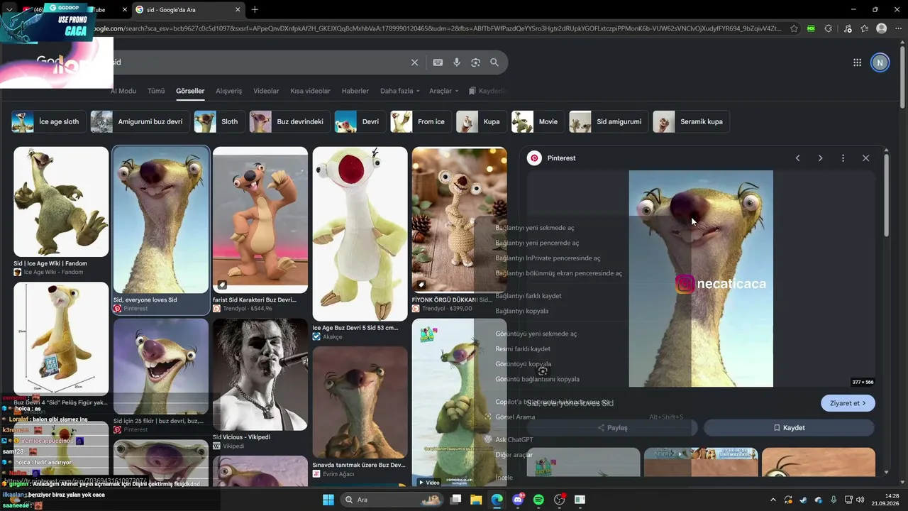Image resolution: width=908 pixels, height=511 pixels.
Task: Click the Kaydet button under the preview
Action: (789, 428)
